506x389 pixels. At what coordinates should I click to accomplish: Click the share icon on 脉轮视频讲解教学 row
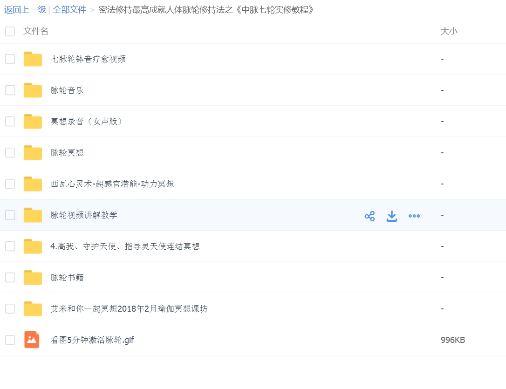click(369, 215)
